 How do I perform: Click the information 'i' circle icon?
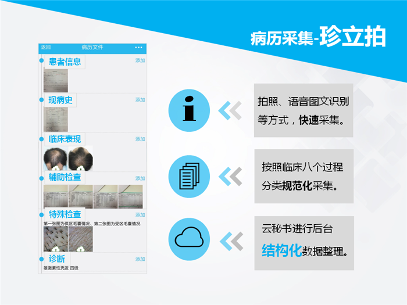click(x=189, y=110)
